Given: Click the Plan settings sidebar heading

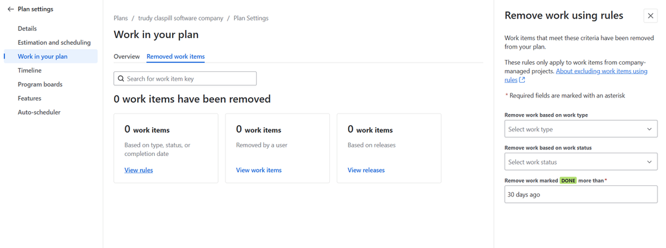Looking at the screenshot, I should coord(35,9).
